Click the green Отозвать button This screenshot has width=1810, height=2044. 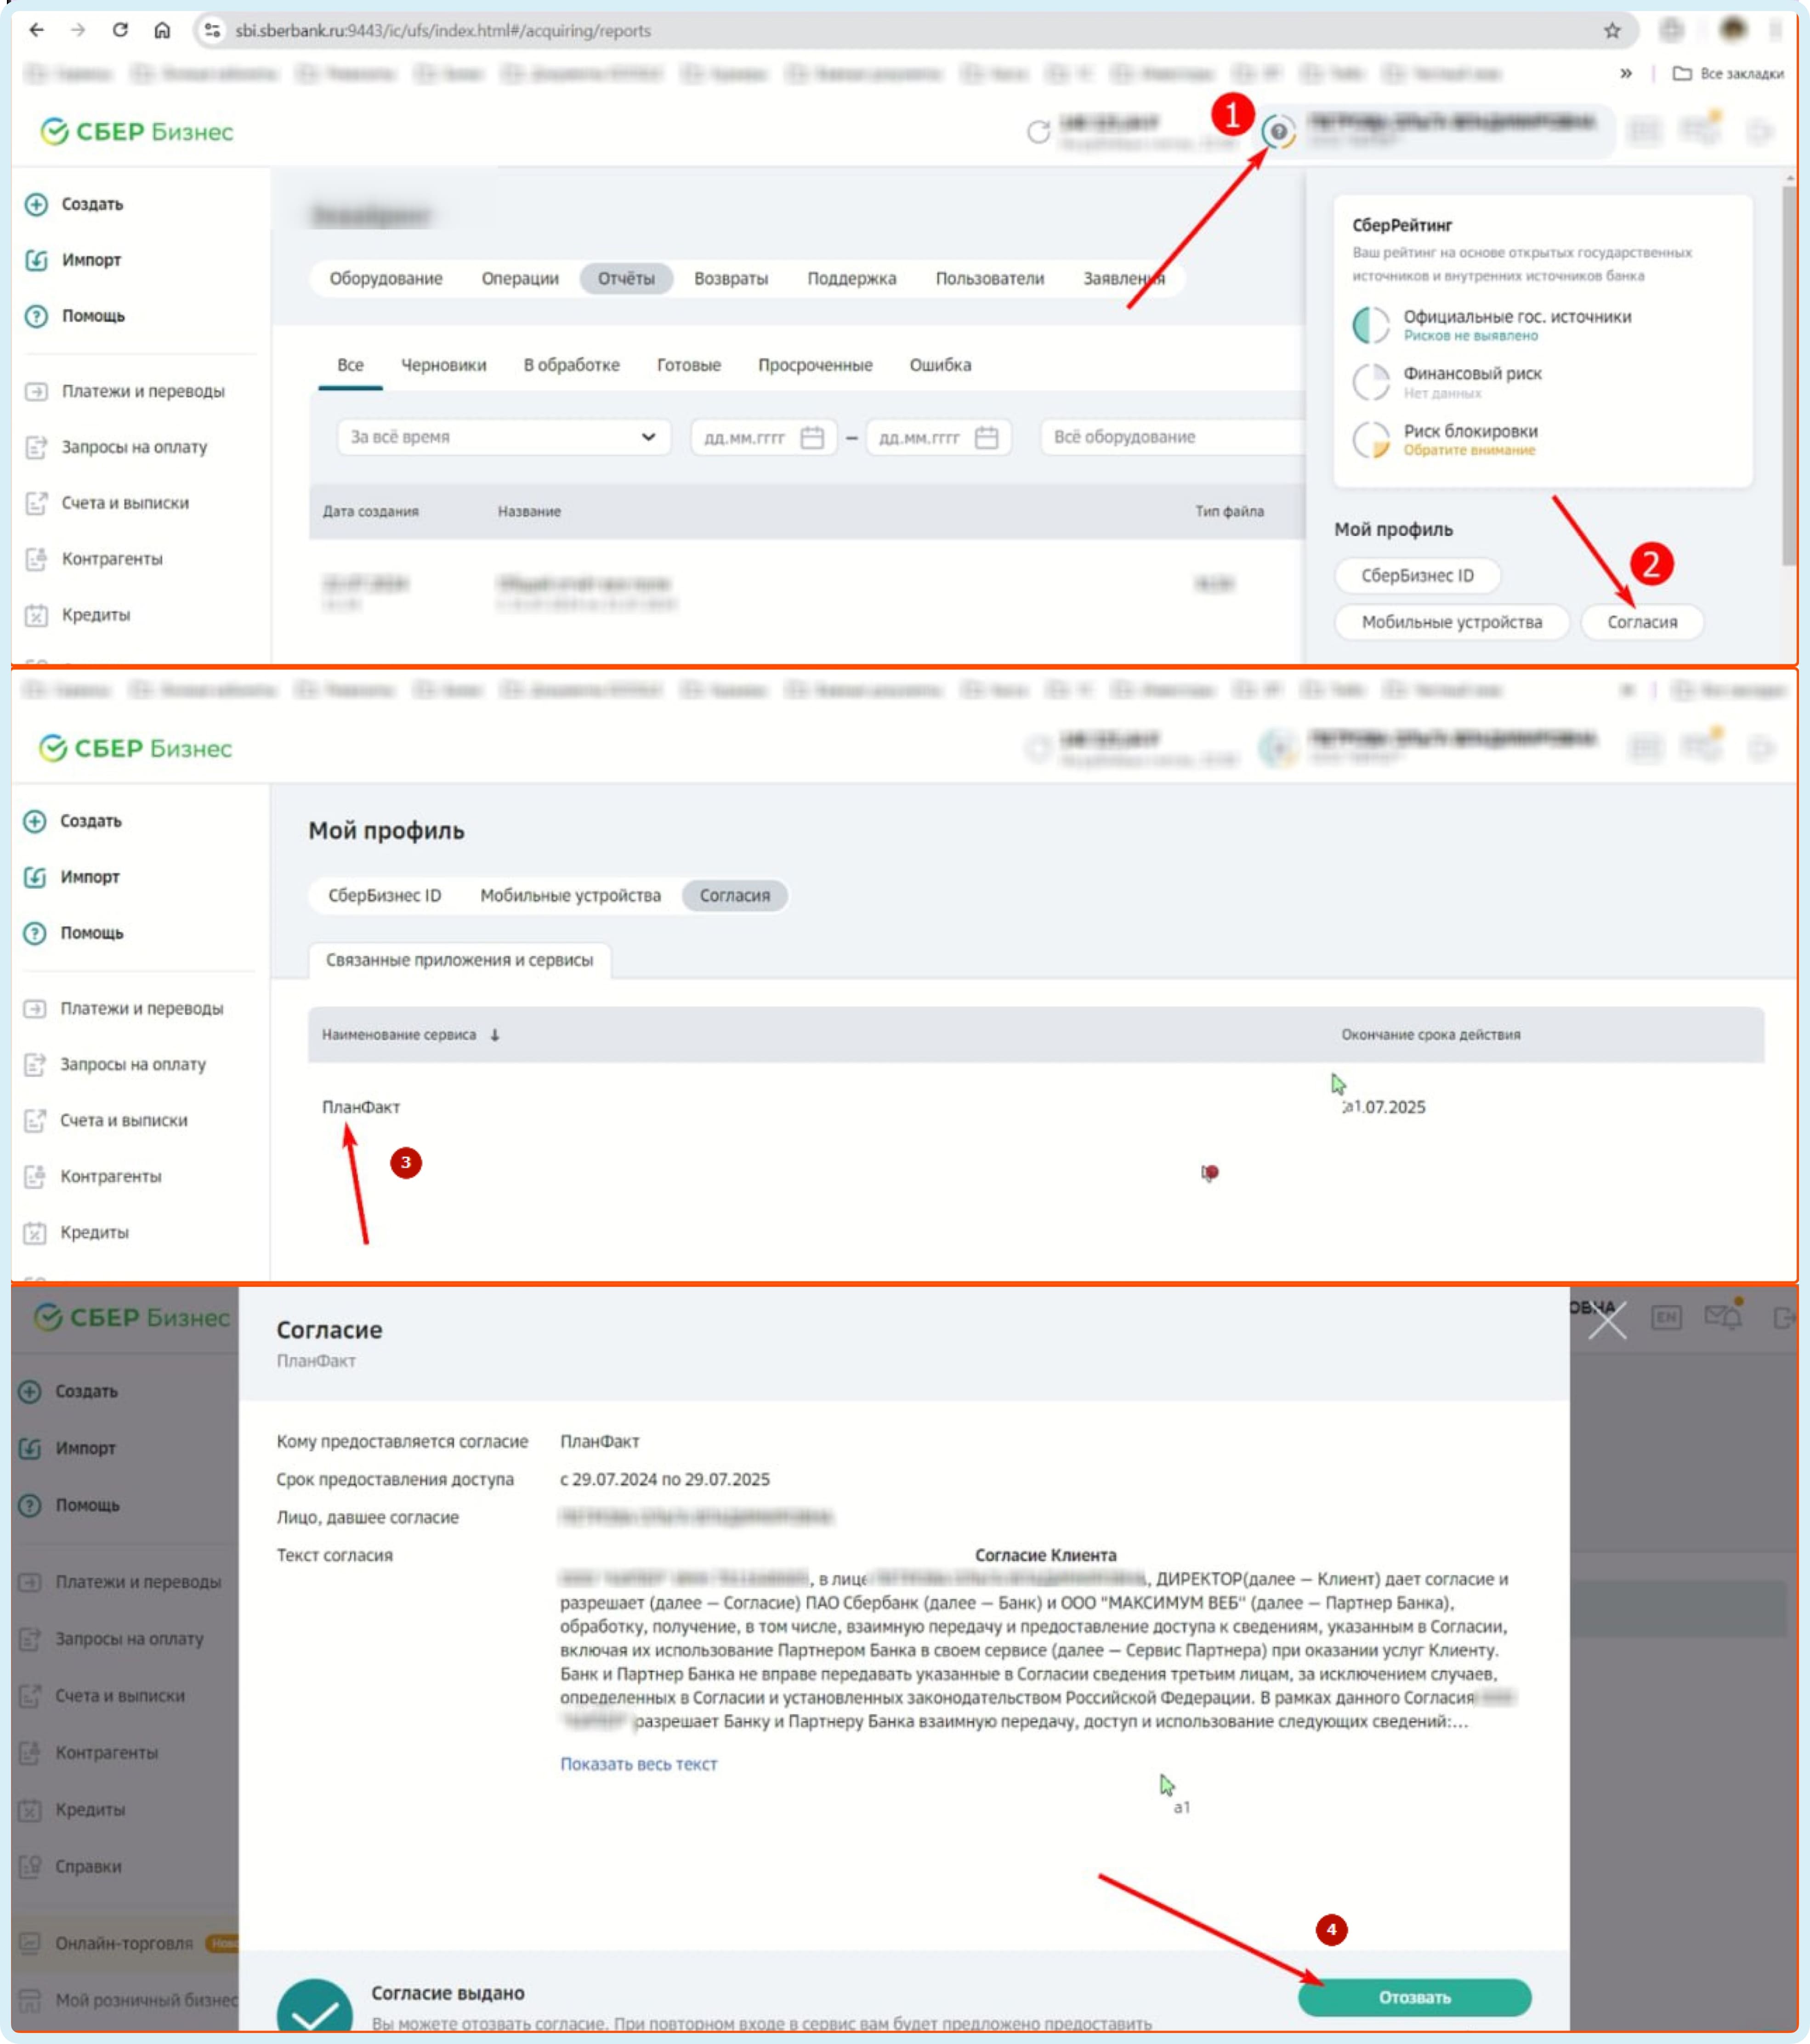pyautogui.click(x=1414, y=1997)
